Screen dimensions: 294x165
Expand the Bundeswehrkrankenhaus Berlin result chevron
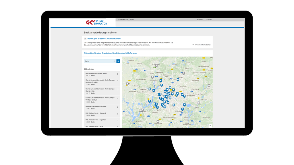(118, 74)
